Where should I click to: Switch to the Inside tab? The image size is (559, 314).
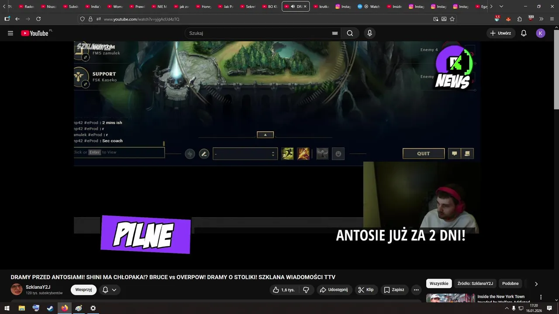[394, 7]
